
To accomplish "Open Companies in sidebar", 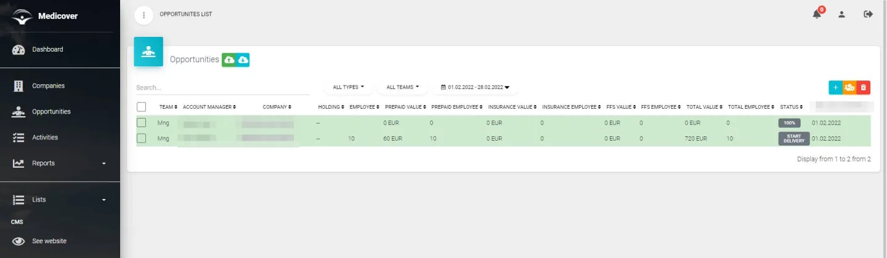I will coord(48,86).
